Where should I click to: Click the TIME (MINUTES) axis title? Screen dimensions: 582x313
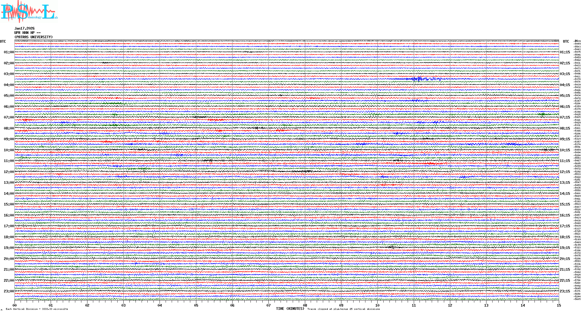(x=290, y=309)
